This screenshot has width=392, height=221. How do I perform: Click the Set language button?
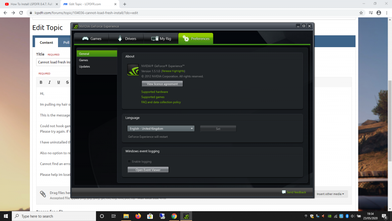218,129
